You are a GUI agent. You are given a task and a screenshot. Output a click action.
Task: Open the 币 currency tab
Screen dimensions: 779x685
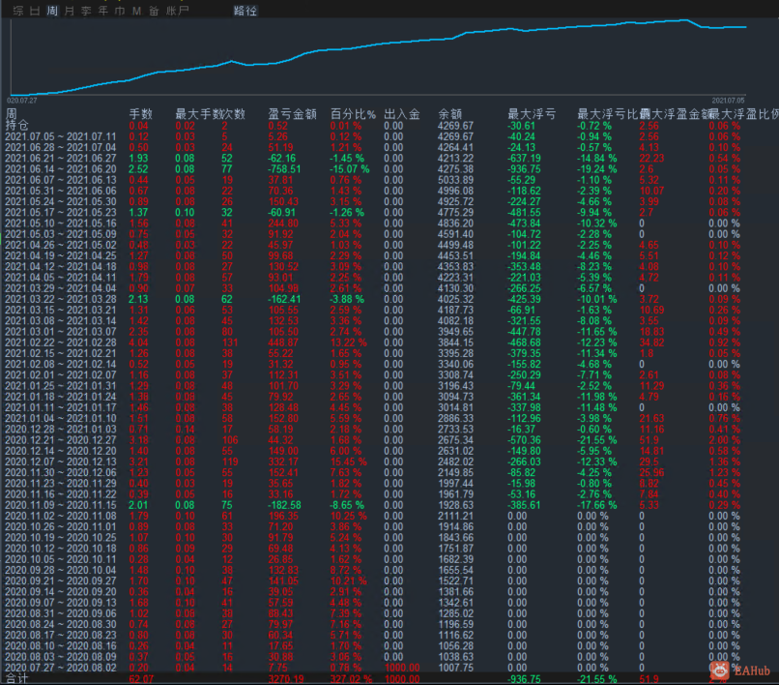[120, 11]
